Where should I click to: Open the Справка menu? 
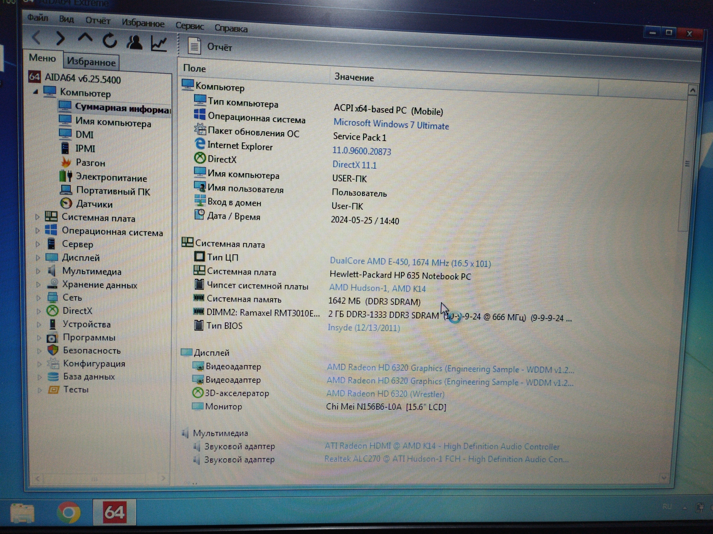tap(231, 28)
